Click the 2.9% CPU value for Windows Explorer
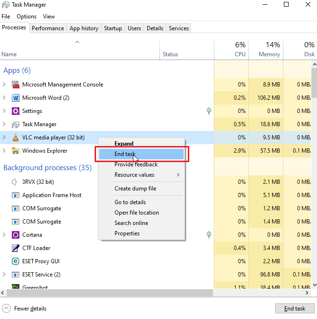 pyautogui.click(x=239, y=151)
